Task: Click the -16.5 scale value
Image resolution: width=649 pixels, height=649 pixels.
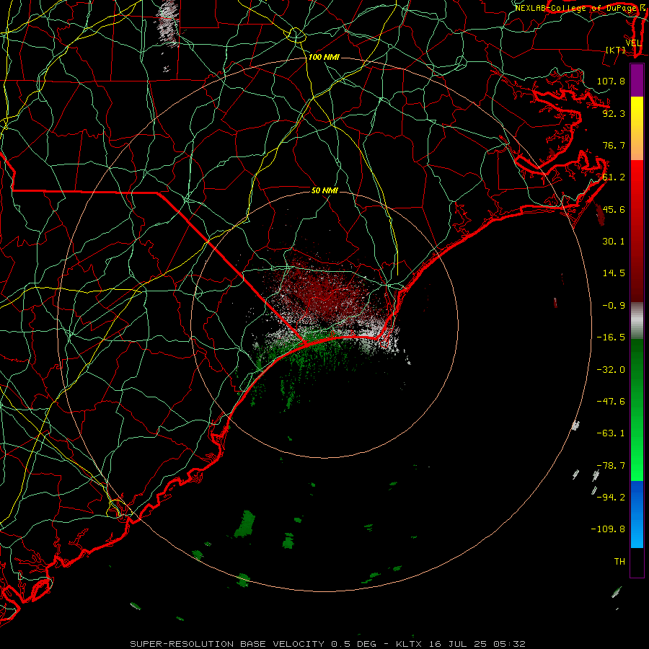Action: pos(611,337)
